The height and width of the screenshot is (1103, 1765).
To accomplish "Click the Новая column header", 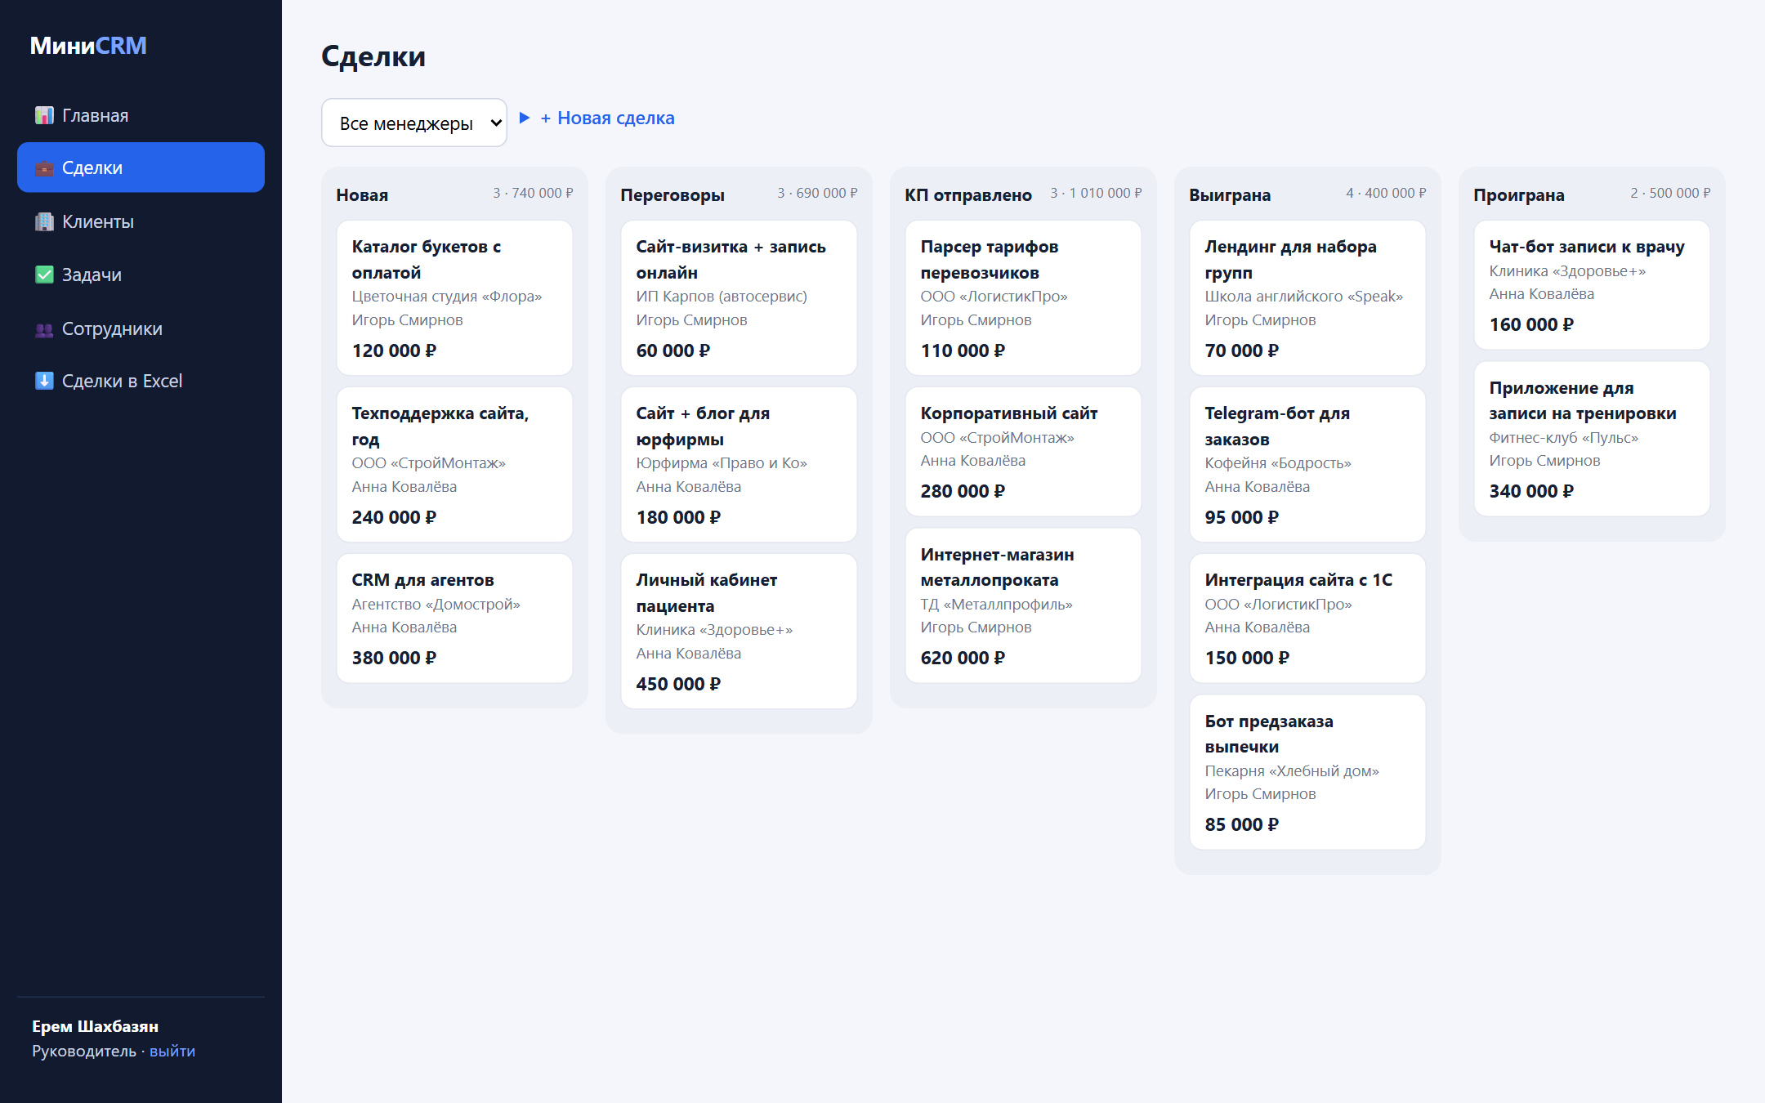I will point(362,195).
